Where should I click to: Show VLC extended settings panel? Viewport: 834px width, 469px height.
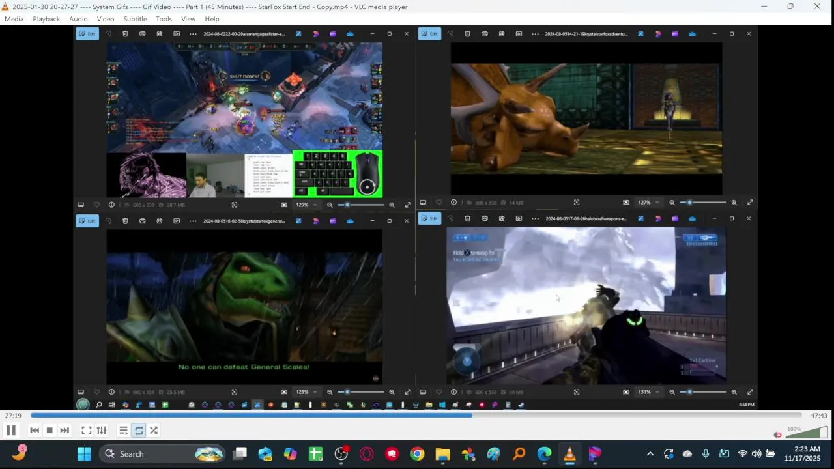pos(102,431)
